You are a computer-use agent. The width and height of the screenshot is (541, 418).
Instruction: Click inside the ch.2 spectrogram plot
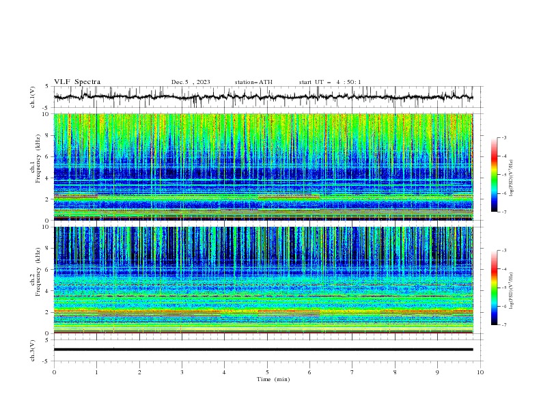(264, 280)
